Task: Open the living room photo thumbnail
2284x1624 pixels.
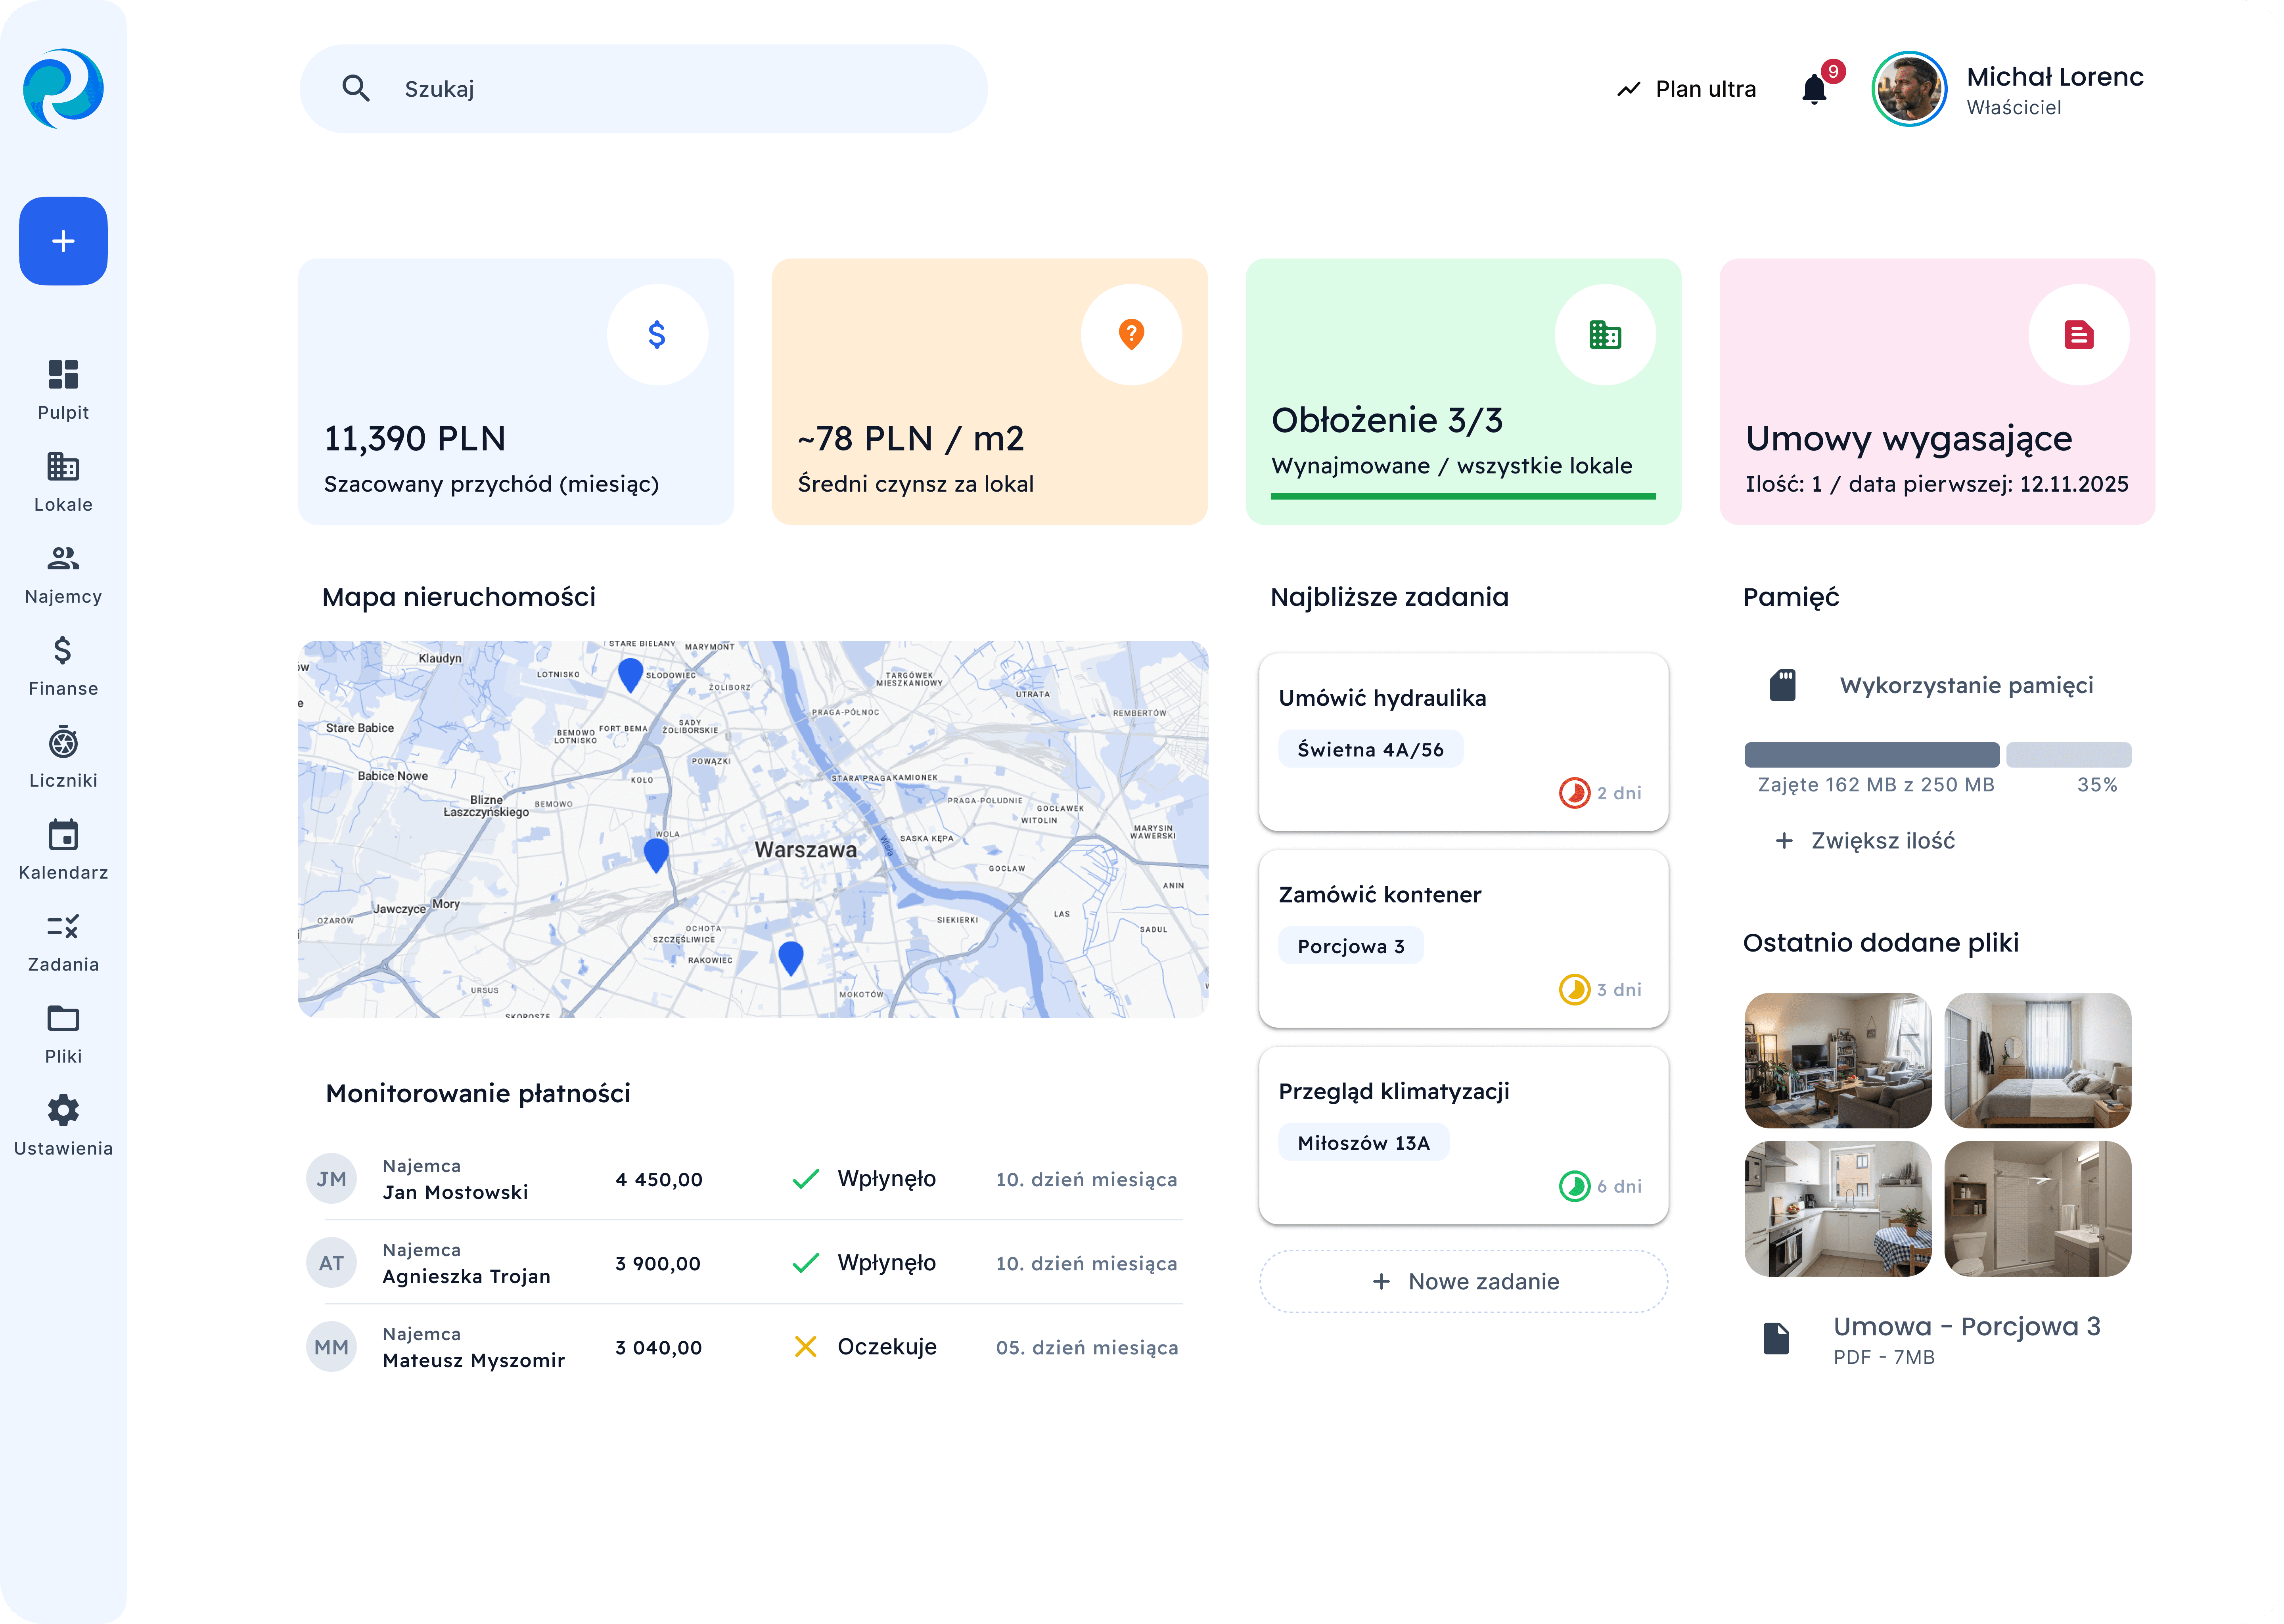Action: click(x=1837, y=1059)
